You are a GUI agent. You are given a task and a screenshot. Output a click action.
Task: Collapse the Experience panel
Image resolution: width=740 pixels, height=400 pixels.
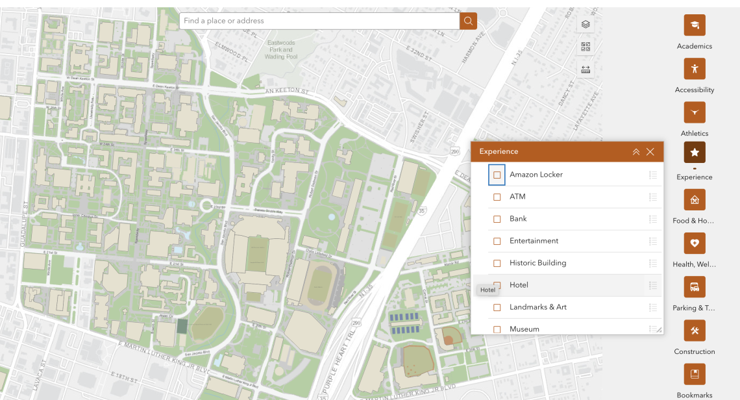click(636, 151)
